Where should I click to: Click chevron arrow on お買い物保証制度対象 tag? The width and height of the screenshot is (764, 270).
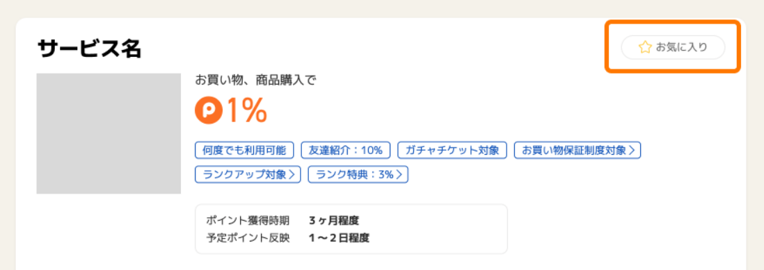click(632, 151)
